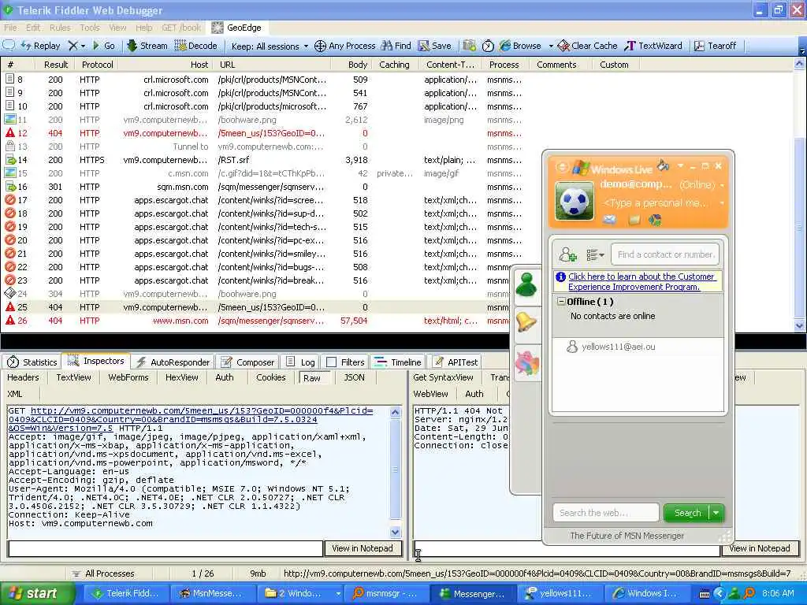The image size is (807, 605).
Task: Select the request Headers inspector tab
Action: (23, 377)
